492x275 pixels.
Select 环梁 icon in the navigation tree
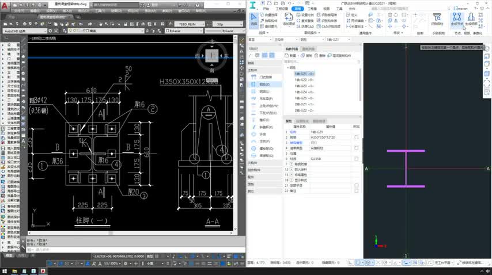click(253, 134)
